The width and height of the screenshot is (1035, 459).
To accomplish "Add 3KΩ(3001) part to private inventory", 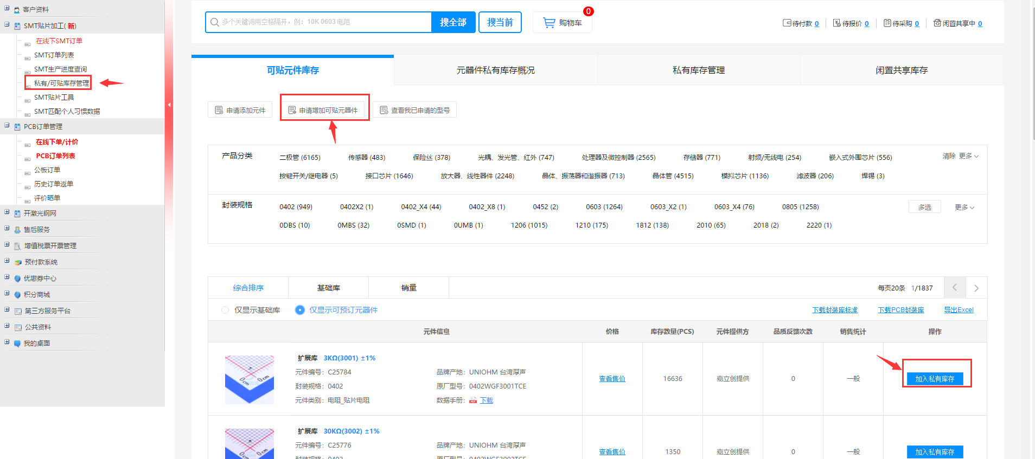I will [935, 379].
